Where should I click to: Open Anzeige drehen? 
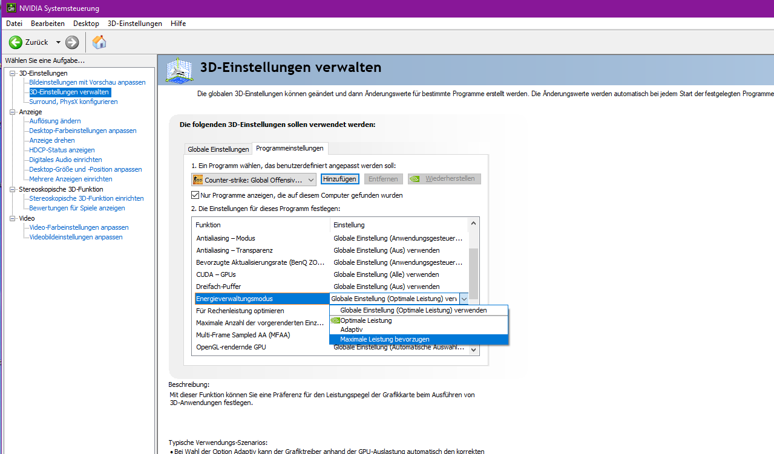pyautogui.click(x=52, y=140)
